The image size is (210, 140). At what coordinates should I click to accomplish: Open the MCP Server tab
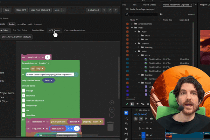click(54, 30)
